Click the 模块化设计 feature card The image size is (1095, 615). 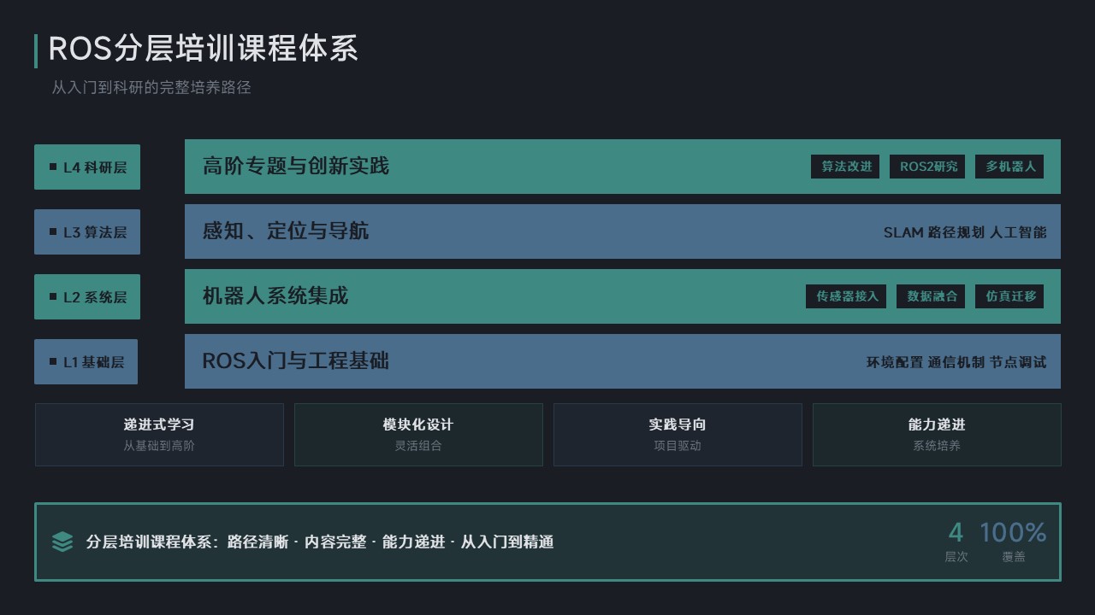click(418, 435)
